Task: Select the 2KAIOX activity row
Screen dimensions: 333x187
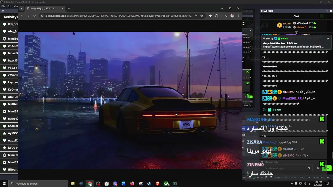Action: tap(9, 46)
